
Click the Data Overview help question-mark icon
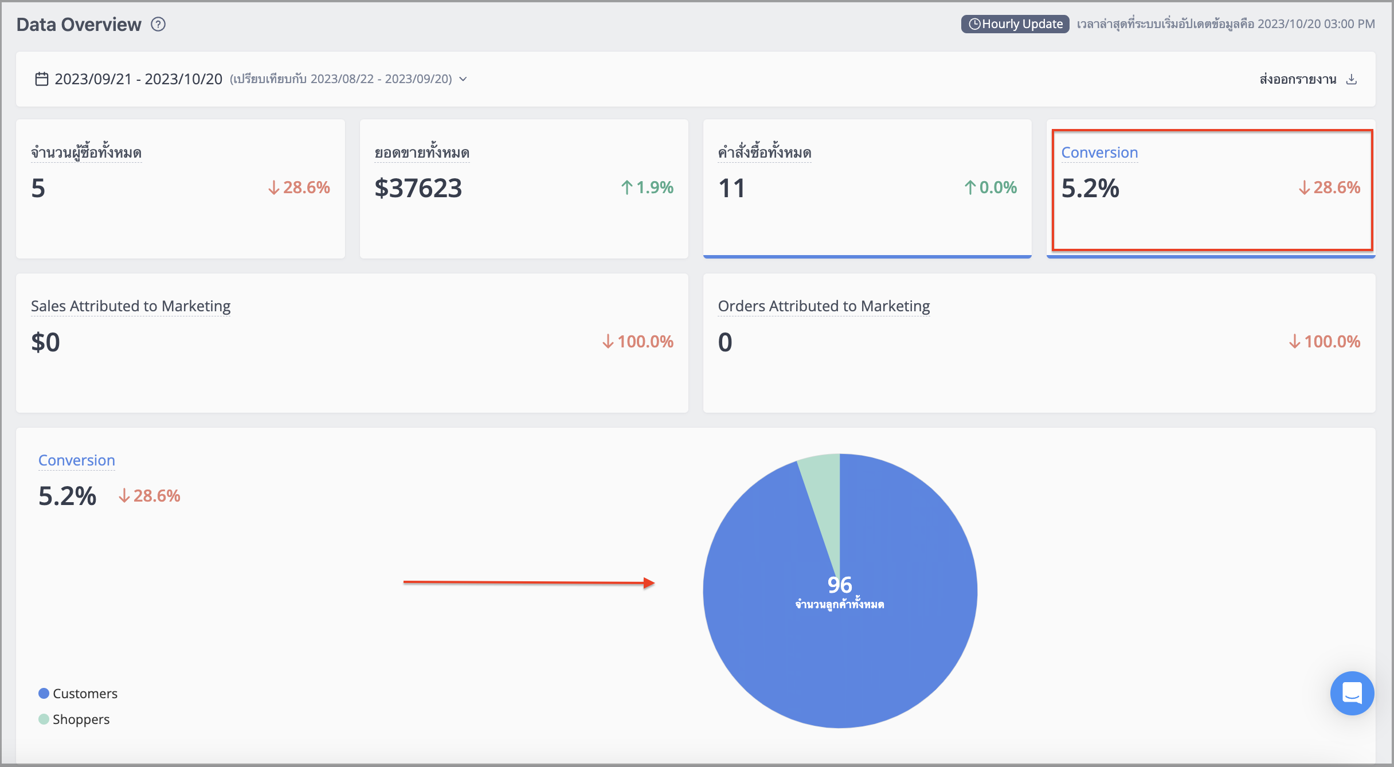[x=158, y=24]
